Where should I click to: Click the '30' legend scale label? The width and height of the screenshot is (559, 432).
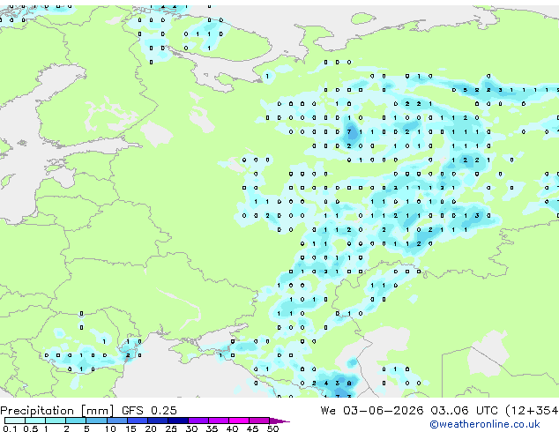click(191, 428)
